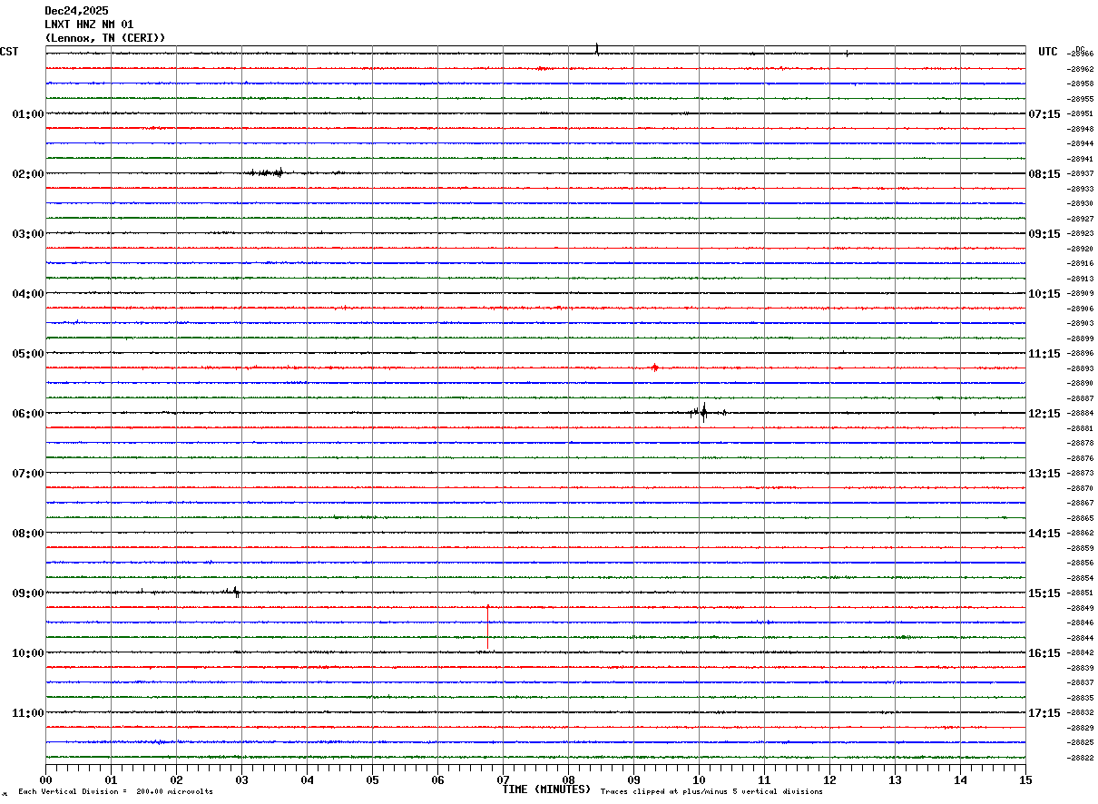Select the LNXT HNZ NM 01 station title
1098x804 pixels.
(89, 25)
